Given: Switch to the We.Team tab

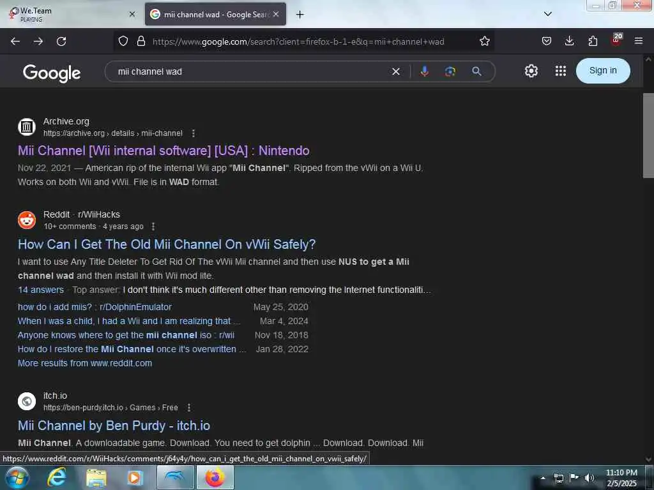Looking at the screenshot, I should 71,14.
